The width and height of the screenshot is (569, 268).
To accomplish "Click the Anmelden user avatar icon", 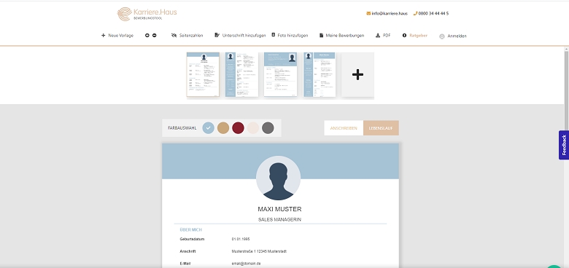I will [x=441, y=36].
